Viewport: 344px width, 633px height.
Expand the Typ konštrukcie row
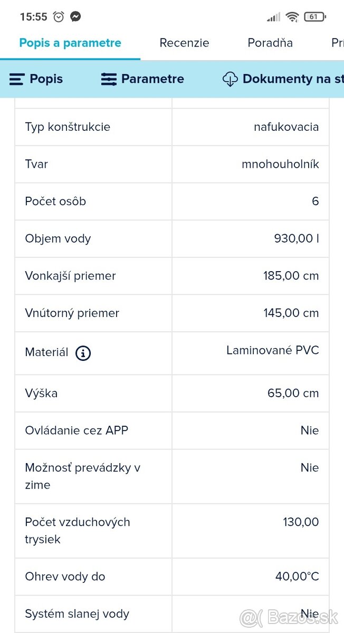(x=171, y=127)
